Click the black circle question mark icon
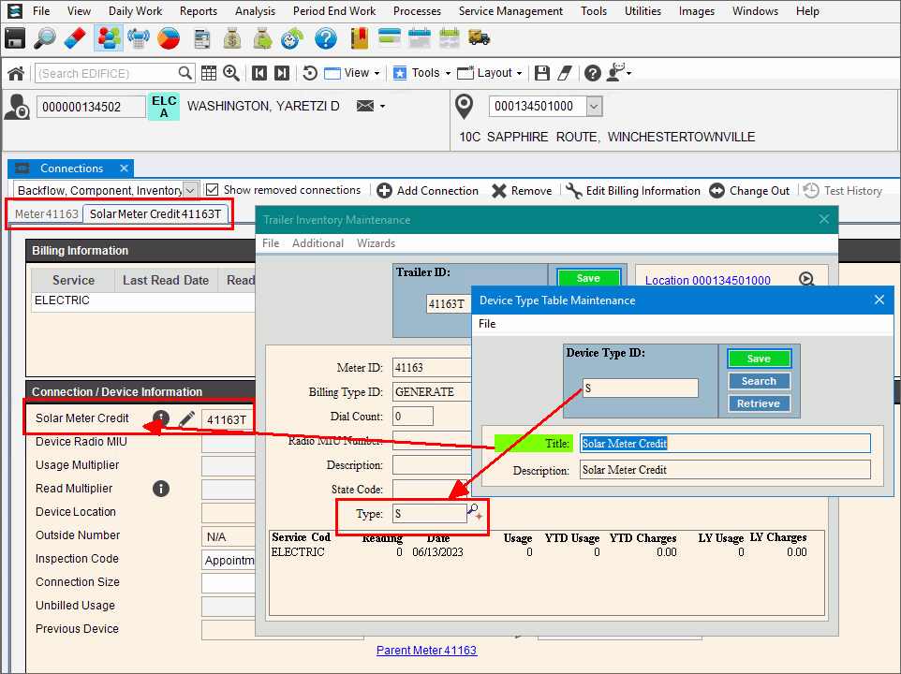 click(593, 73)
